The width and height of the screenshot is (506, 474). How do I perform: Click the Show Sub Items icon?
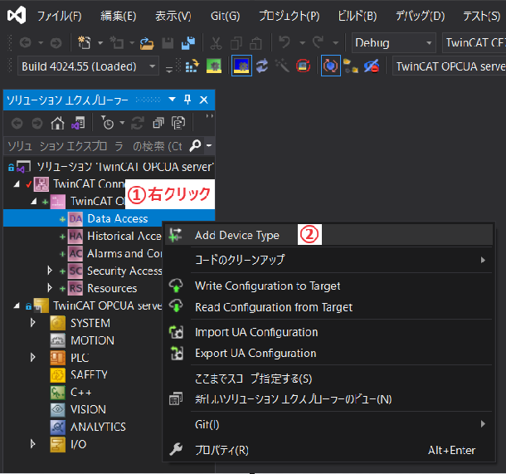[350, 66]
